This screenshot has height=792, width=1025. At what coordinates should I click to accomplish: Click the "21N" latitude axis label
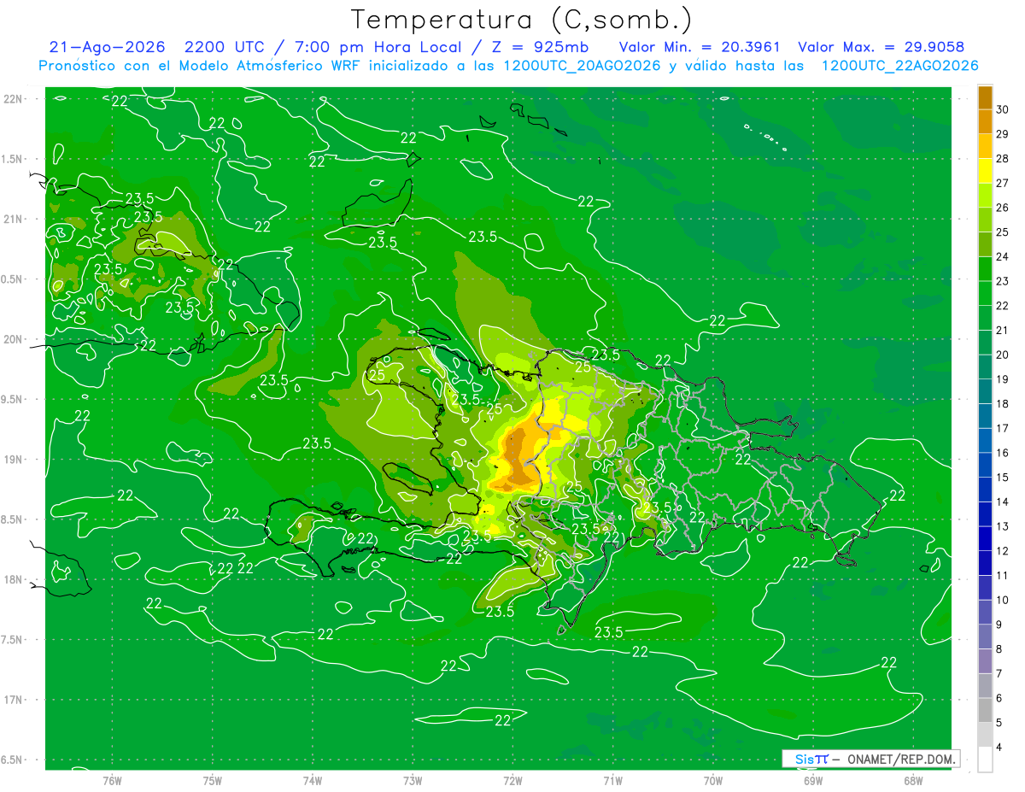click(x=13, y=219)
